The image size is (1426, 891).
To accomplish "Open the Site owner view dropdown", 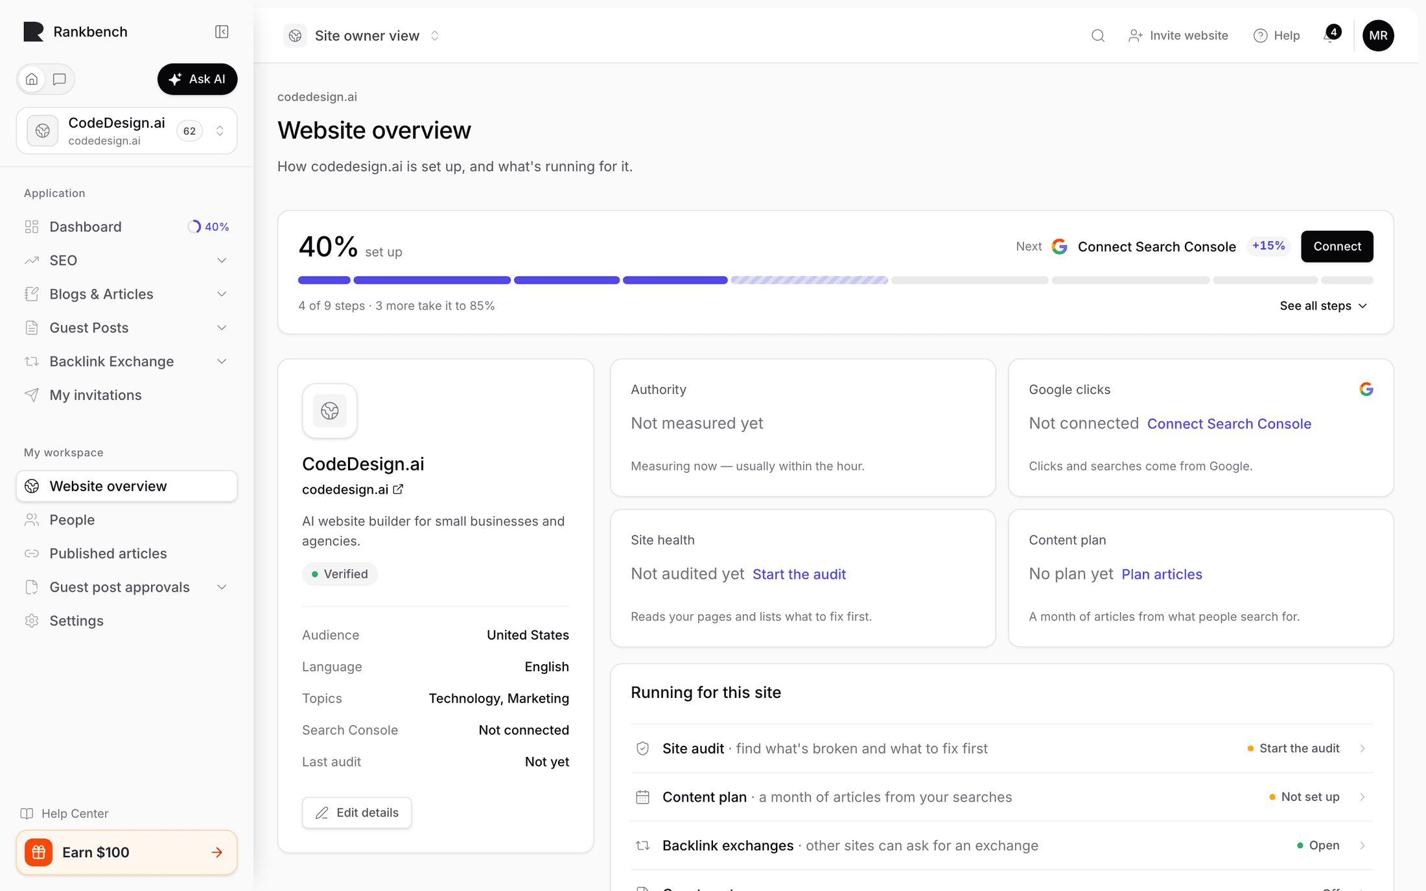I will click(x=362, y=36).
